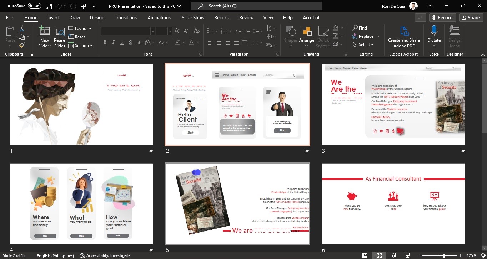487x259 pixels.
Task: Select slide 4 thumbnail with Where What How
Action: point(81,203)
